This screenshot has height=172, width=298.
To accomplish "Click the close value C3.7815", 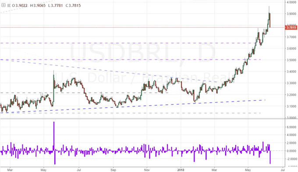I will 73,6.
